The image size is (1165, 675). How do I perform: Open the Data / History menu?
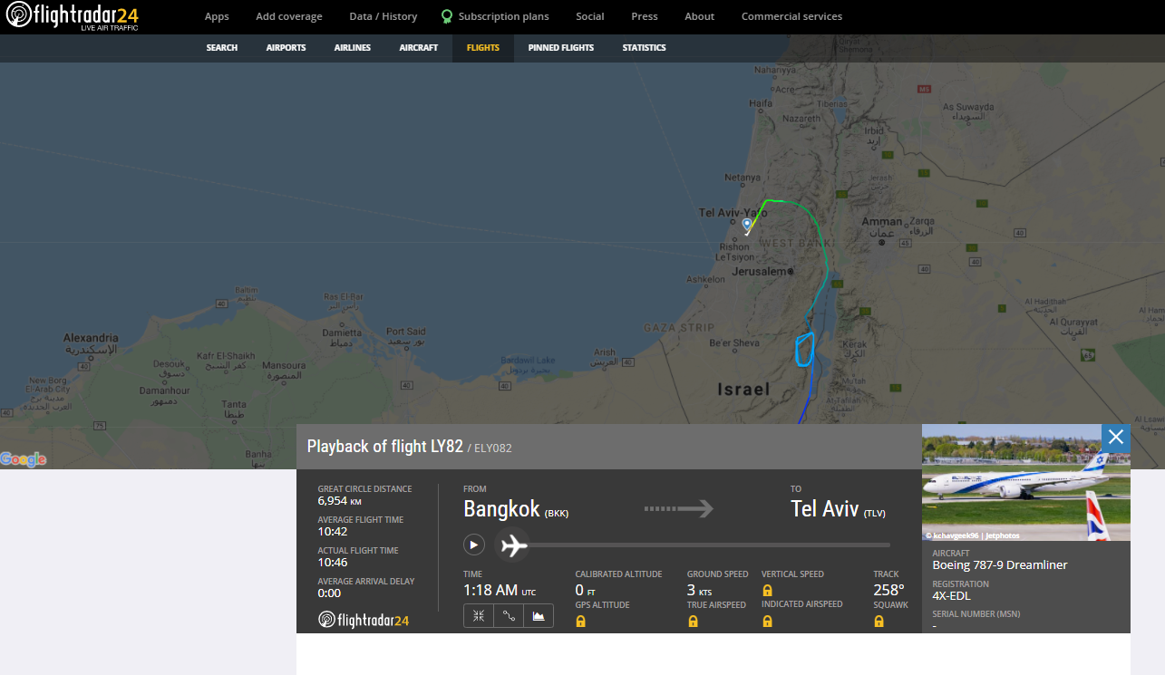pyautogui.click(x=383, y=16)
